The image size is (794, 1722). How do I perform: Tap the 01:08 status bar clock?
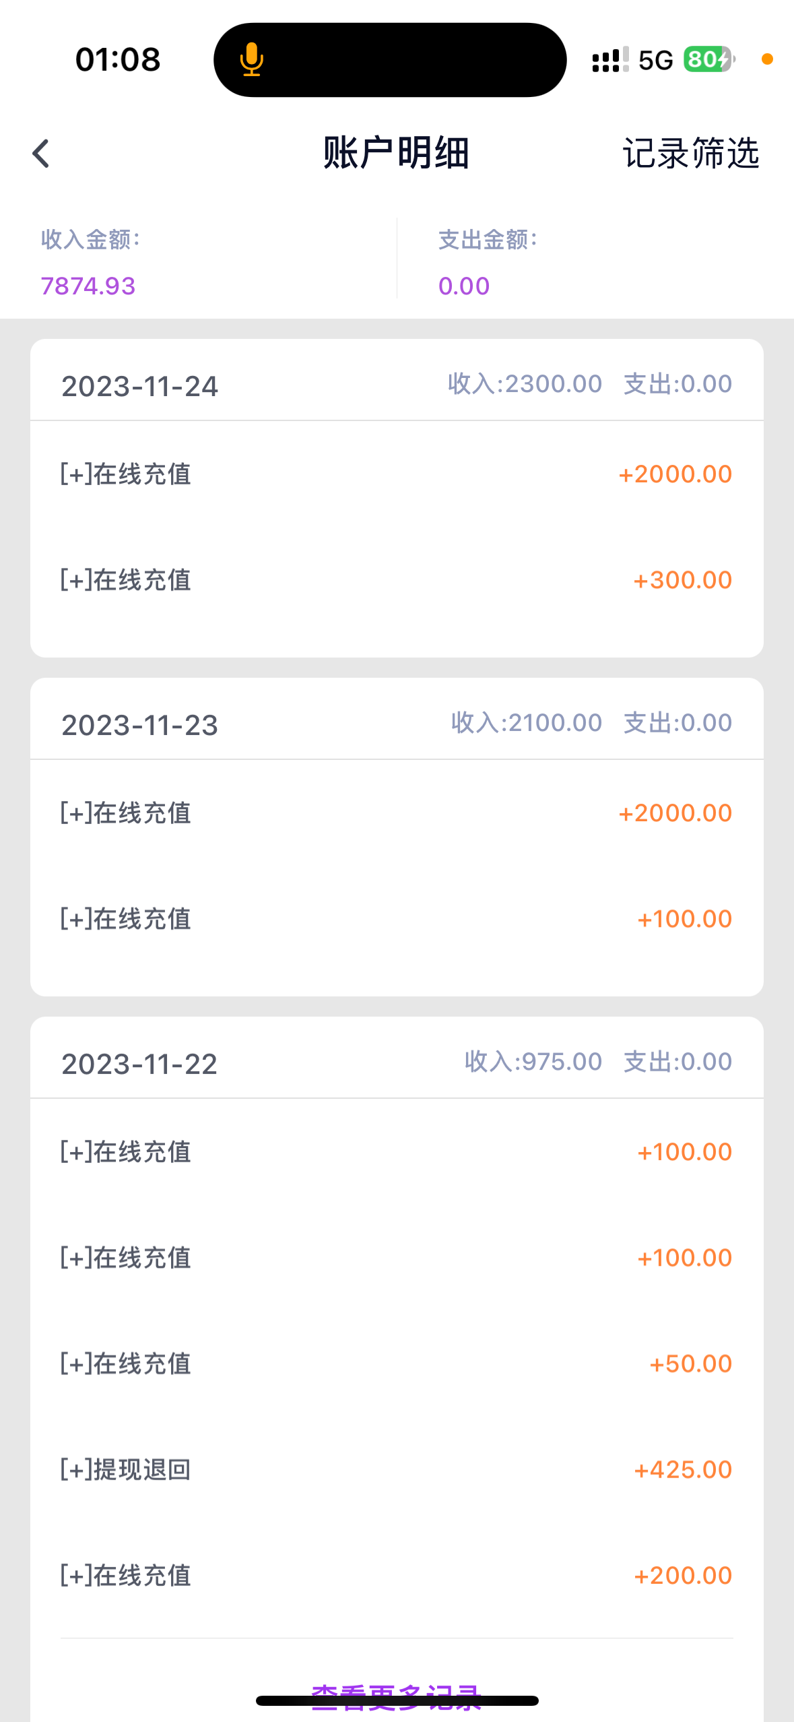[x=118, y=59]
